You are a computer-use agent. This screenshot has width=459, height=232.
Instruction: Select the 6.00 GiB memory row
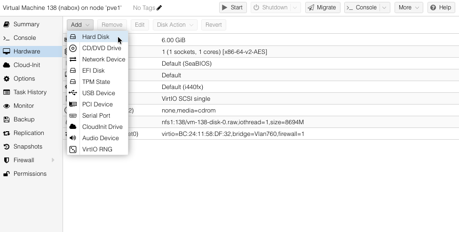click(261, 40)
